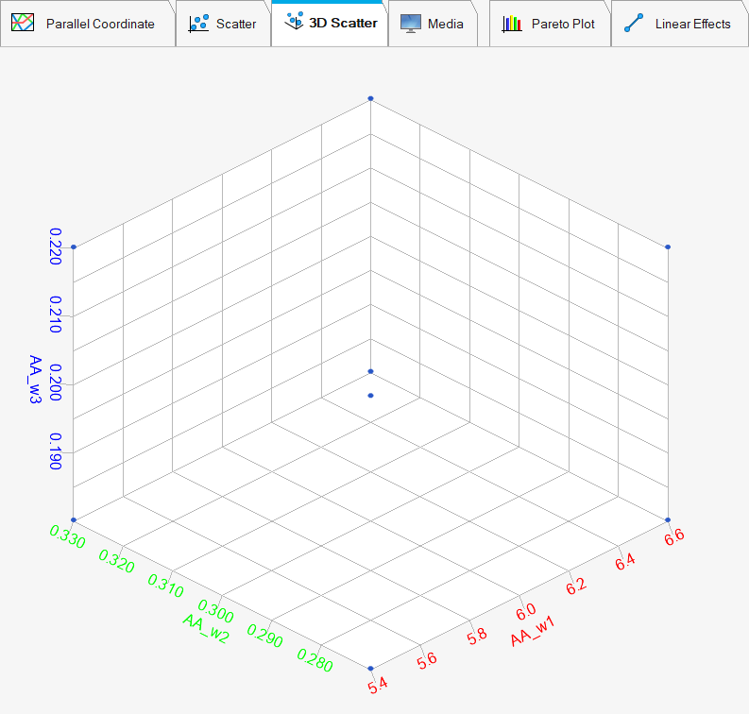The image size is (749, 714).
Task: Click the 0.200 tick label on AA_w3
Action: point(56,381)
